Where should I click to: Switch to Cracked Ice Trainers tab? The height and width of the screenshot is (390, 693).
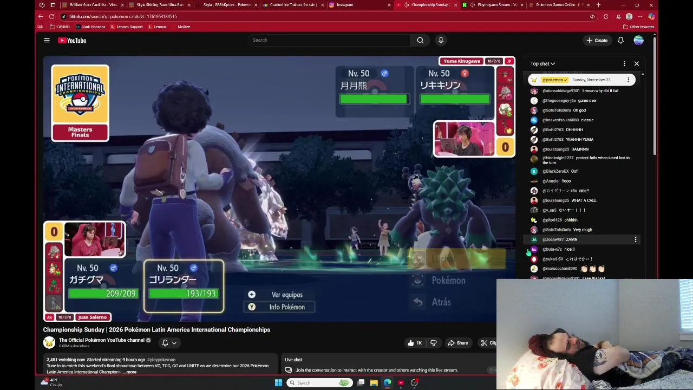[x=292, y=5]
